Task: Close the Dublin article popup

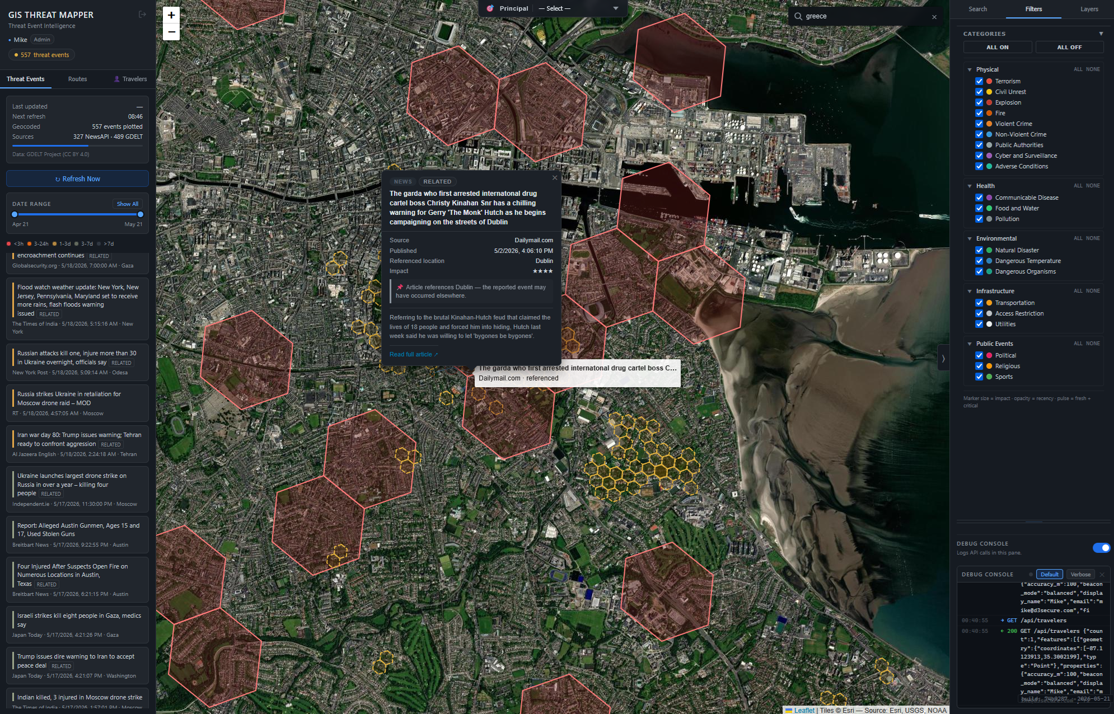Action: pos(555,178)
